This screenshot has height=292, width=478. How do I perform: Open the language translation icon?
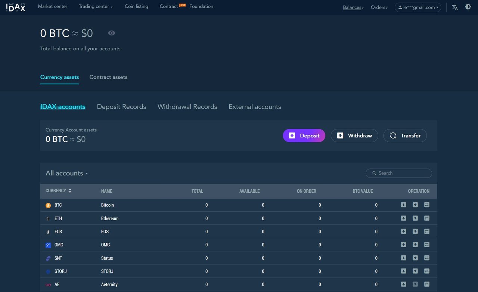click(x=455, y=7)
